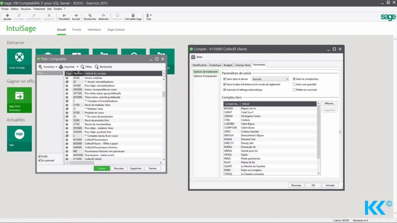This screenshot has height=223, width=397.
Task: Uncheck Saisir le compte tiers
Action: [294, 79]
